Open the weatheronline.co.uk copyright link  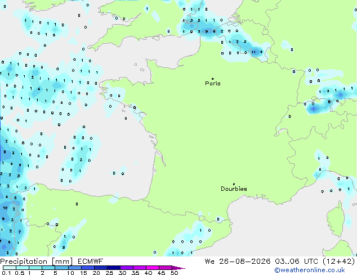point(310,270)
